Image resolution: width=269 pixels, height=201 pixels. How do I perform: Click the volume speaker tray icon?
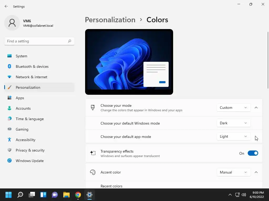(244, 195)
